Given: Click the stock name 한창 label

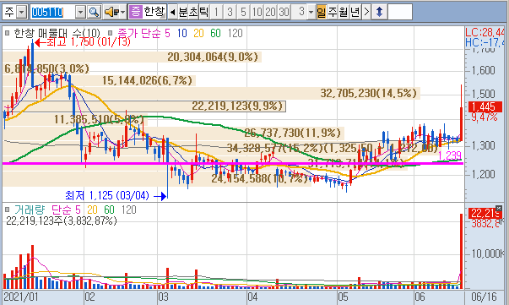Looking at the screenshot, I should click(x=154, y=12).
